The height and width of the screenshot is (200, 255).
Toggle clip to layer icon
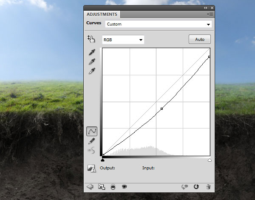pyautogui.click(x=113, y=187)
